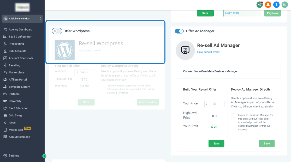Click the GHL Swag store icon
The height and width of the screenshot is (162, 291).
point(5,116)
